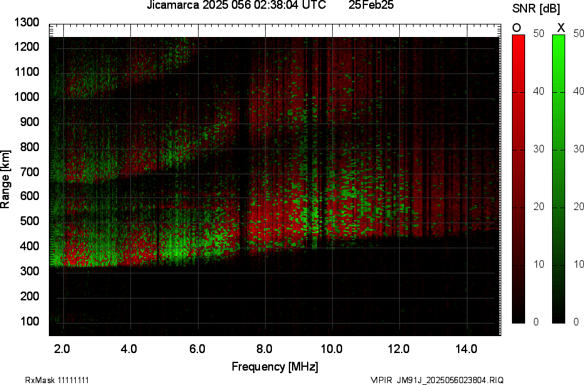Click the VIPIR .RIQ filename footer
Screen dimensions: 584x385
pos(437,380)
